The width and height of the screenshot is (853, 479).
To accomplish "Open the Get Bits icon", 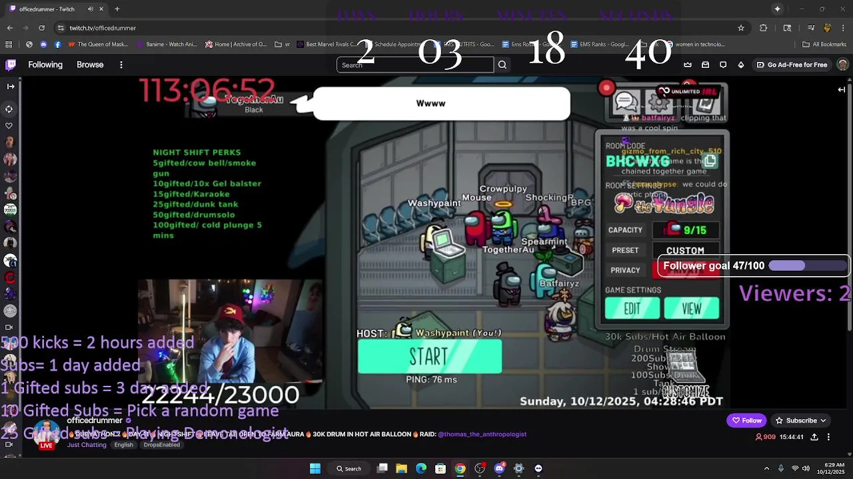I will (x=741, y=65).
